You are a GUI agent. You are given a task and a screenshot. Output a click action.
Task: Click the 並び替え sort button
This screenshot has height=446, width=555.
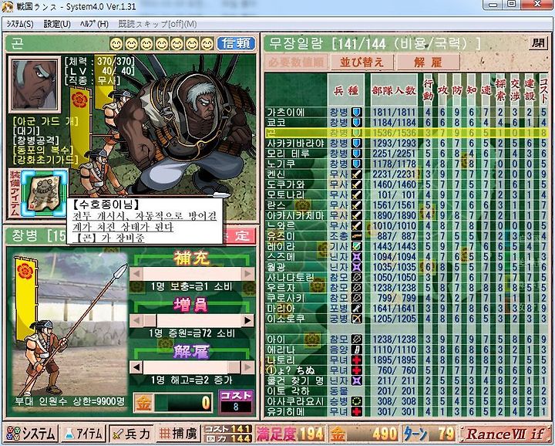tap(362, 62)
